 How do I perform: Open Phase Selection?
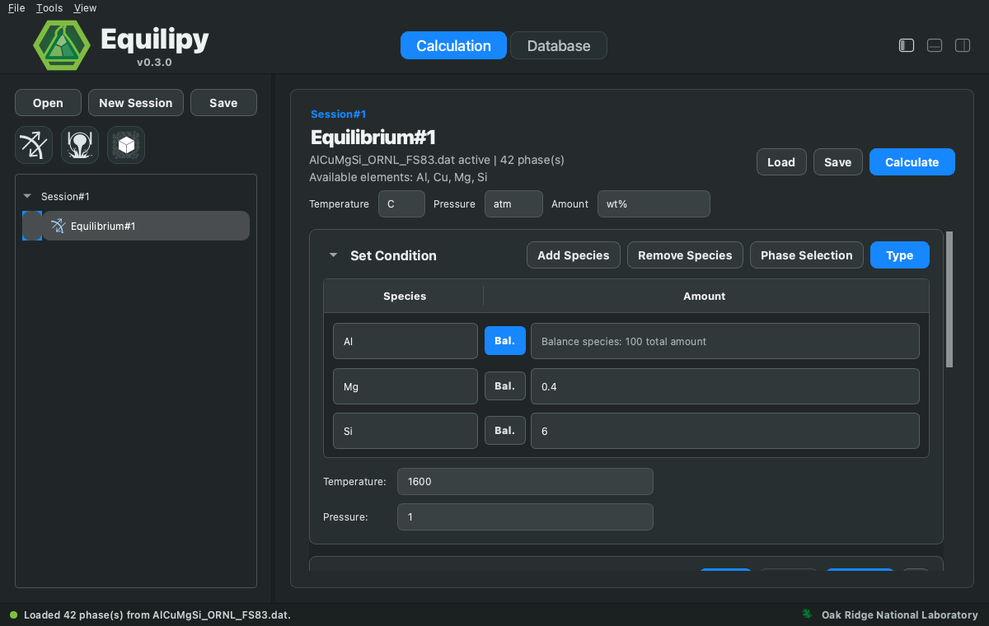click(807, 255)
